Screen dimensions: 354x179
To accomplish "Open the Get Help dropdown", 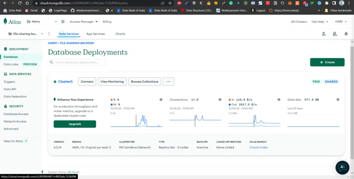I will [x=320, y=21].
